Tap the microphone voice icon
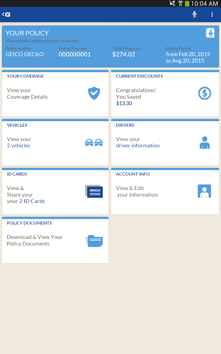 (x=194, y=14)
